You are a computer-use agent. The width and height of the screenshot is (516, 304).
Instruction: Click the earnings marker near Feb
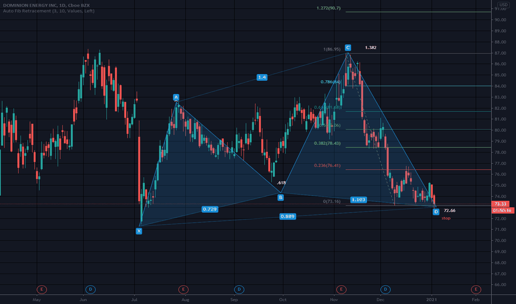click(x=476, y=290)
